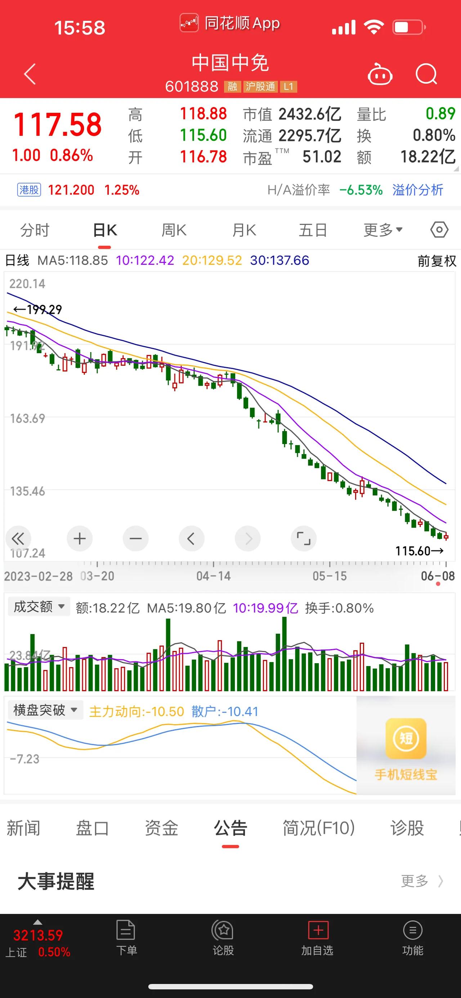Open the 新闻 tab
The height and width of the screenshot is (998, 461).
(23, 828)
